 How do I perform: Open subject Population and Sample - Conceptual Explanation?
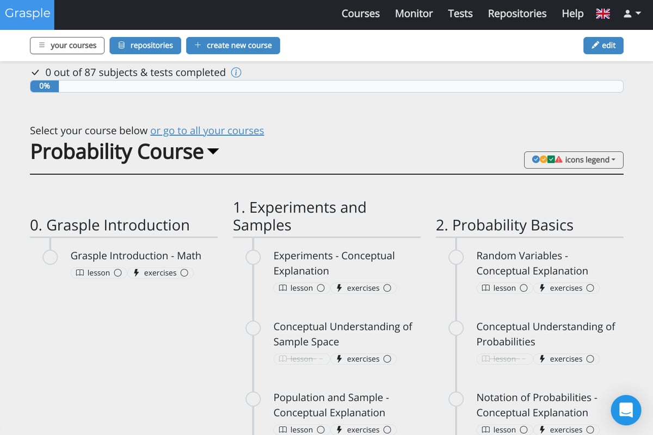click(x=331, y=405)
